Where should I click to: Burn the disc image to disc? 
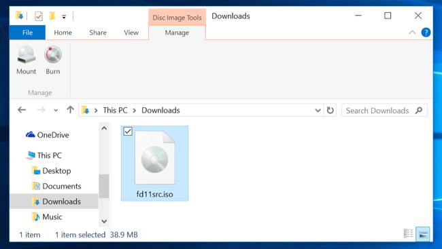tap(53, 60)
